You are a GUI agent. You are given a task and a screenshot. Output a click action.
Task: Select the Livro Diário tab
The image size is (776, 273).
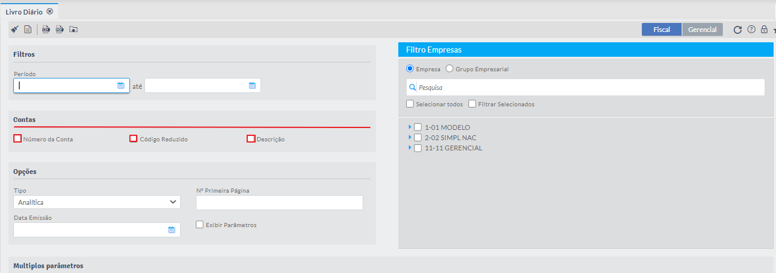tap(24, 11)
